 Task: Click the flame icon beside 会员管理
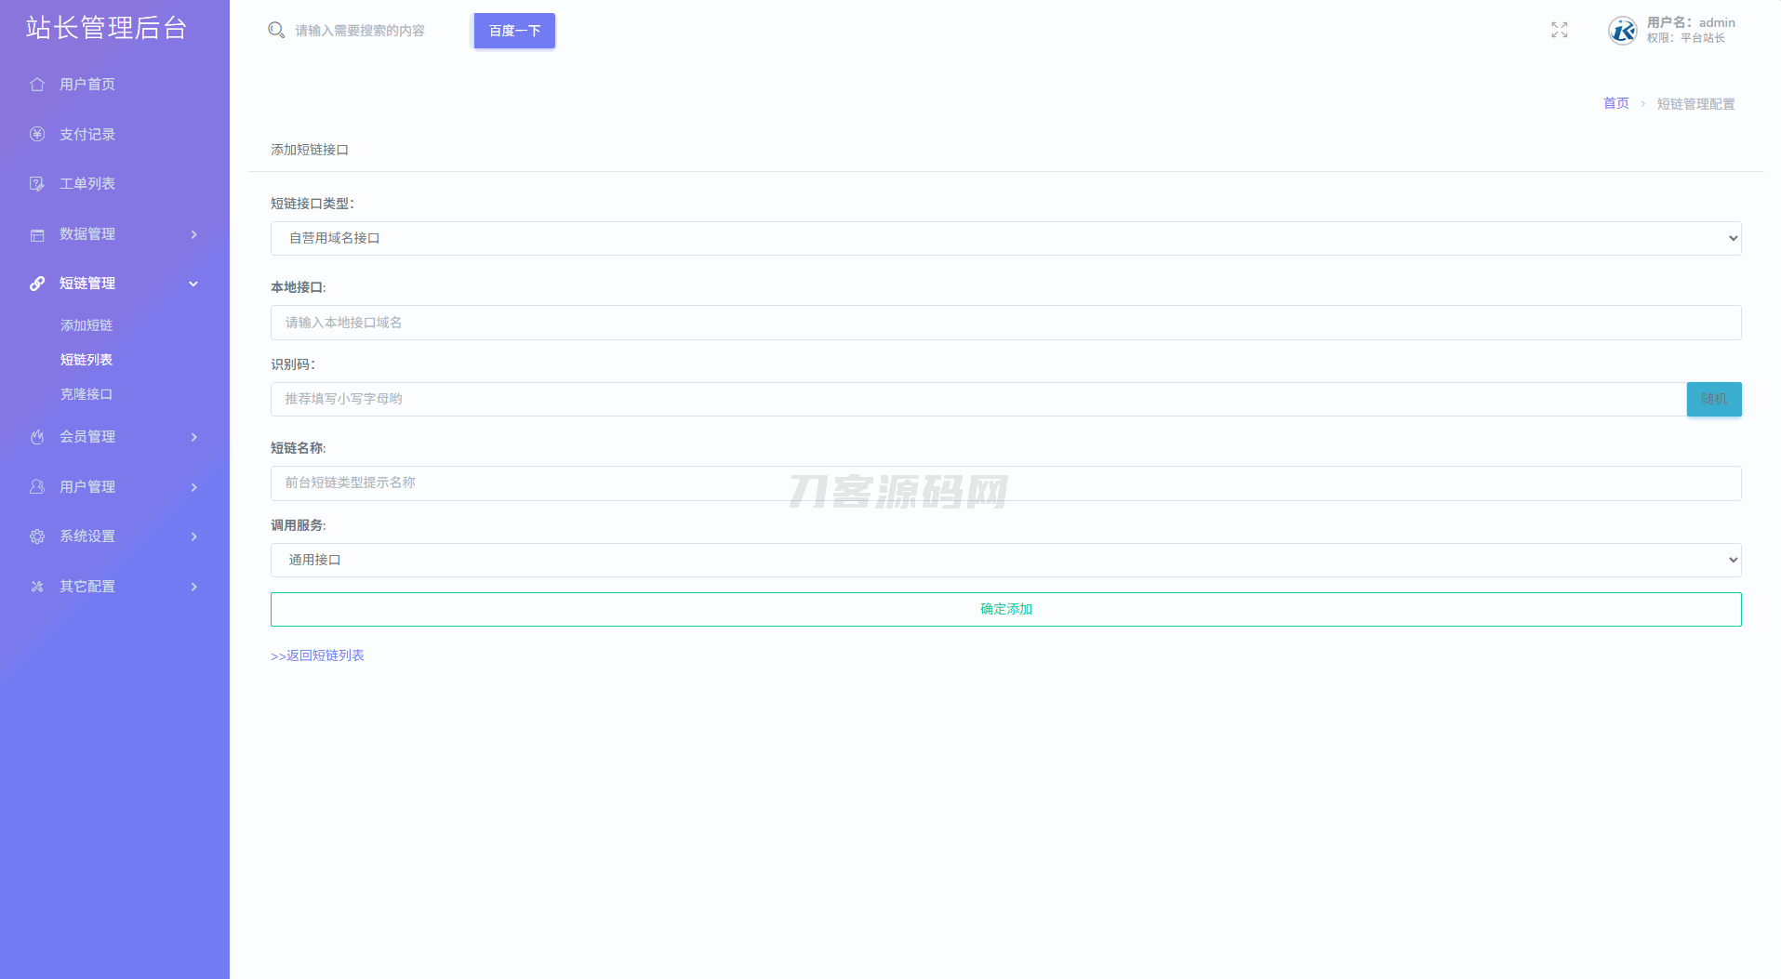click(x=37, y=437)
